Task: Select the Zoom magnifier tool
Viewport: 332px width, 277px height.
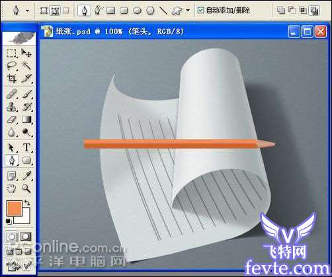Action: tap(26, 188)
